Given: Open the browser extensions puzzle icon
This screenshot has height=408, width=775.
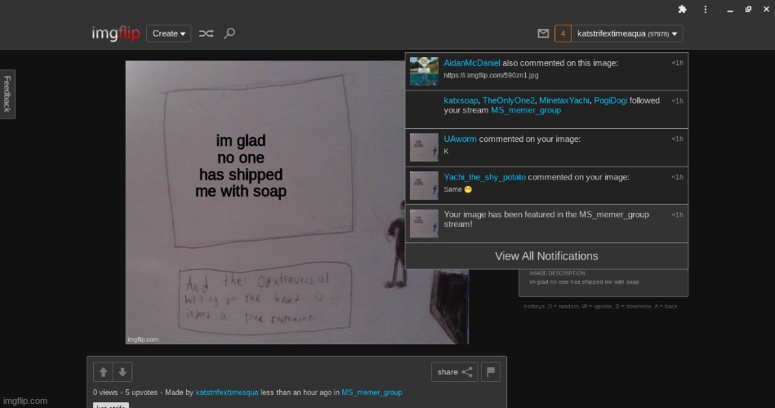Looking at the screenshot, I should [682, 10].
